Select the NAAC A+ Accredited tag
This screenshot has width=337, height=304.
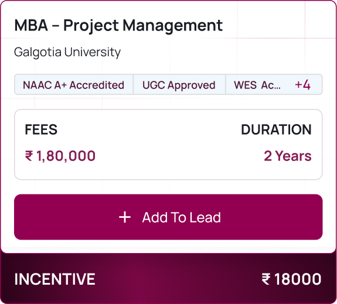click(x=73, y=85)
